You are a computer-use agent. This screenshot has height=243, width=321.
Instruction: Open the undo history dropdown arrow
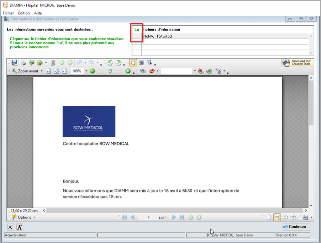(85, 63)
